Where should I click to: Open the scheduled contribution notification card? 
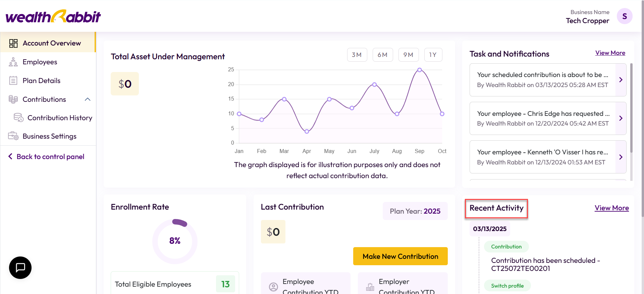click(x=548, y=80)
